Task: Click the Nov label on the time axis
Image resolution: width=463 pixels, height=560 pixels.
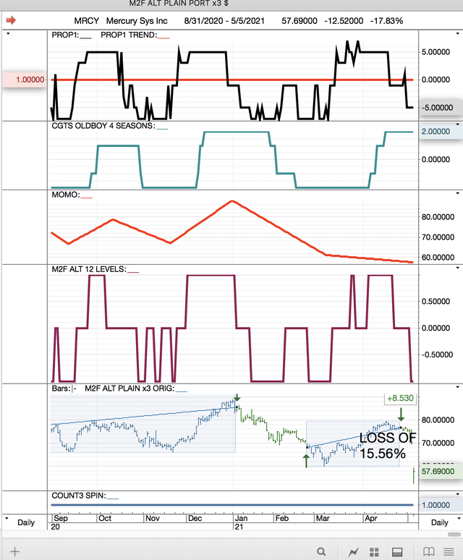Action: pyautogui.click(x=153, y=518)
